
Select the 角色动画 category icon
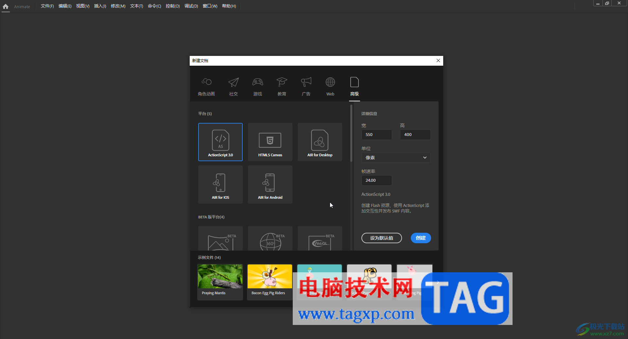click(206, 82)
